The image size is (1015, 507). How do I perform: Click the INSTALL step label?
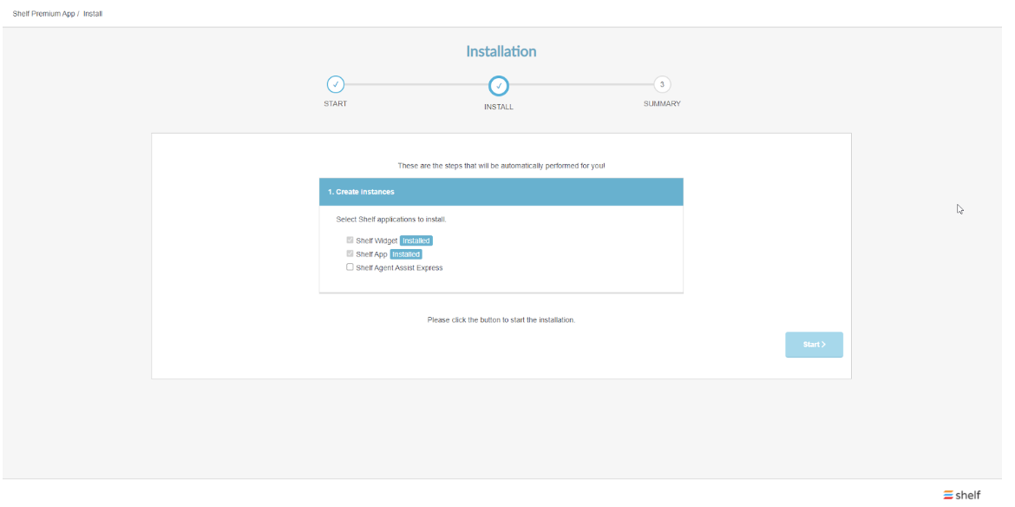click(x=499, y=107)
